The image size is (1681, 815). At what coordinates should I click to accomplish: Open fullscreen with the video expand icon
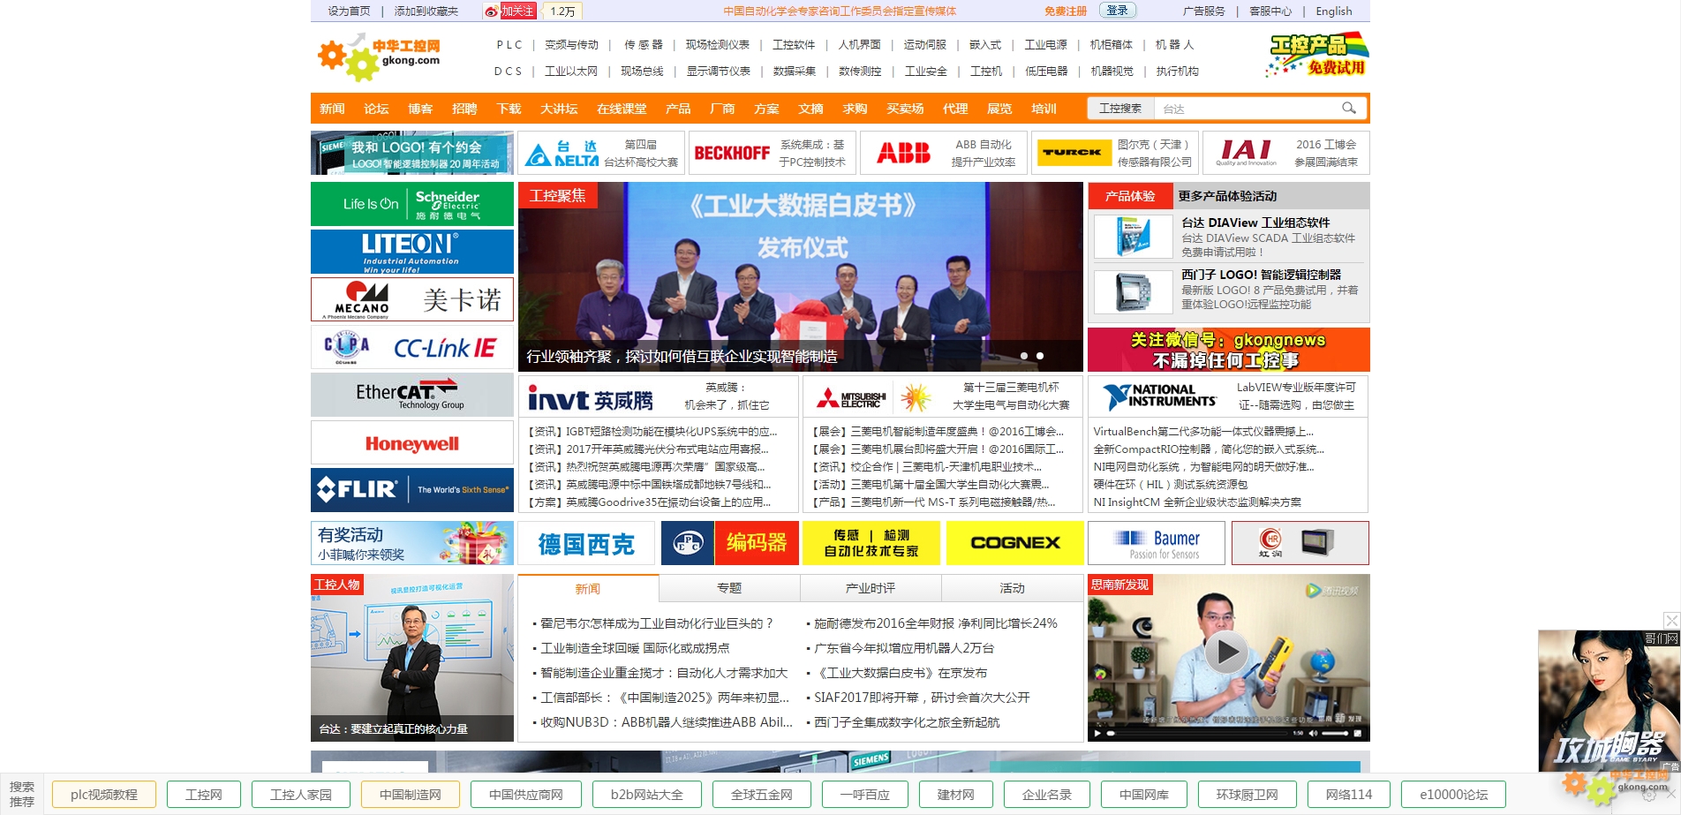tap(1359, 733)
